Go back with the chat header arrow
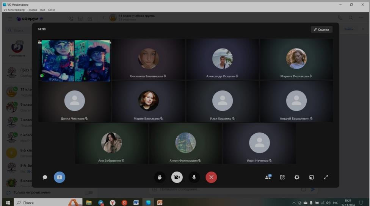Image resolution: width=370 pixels, height=206 pixels. tap(103, 18)
